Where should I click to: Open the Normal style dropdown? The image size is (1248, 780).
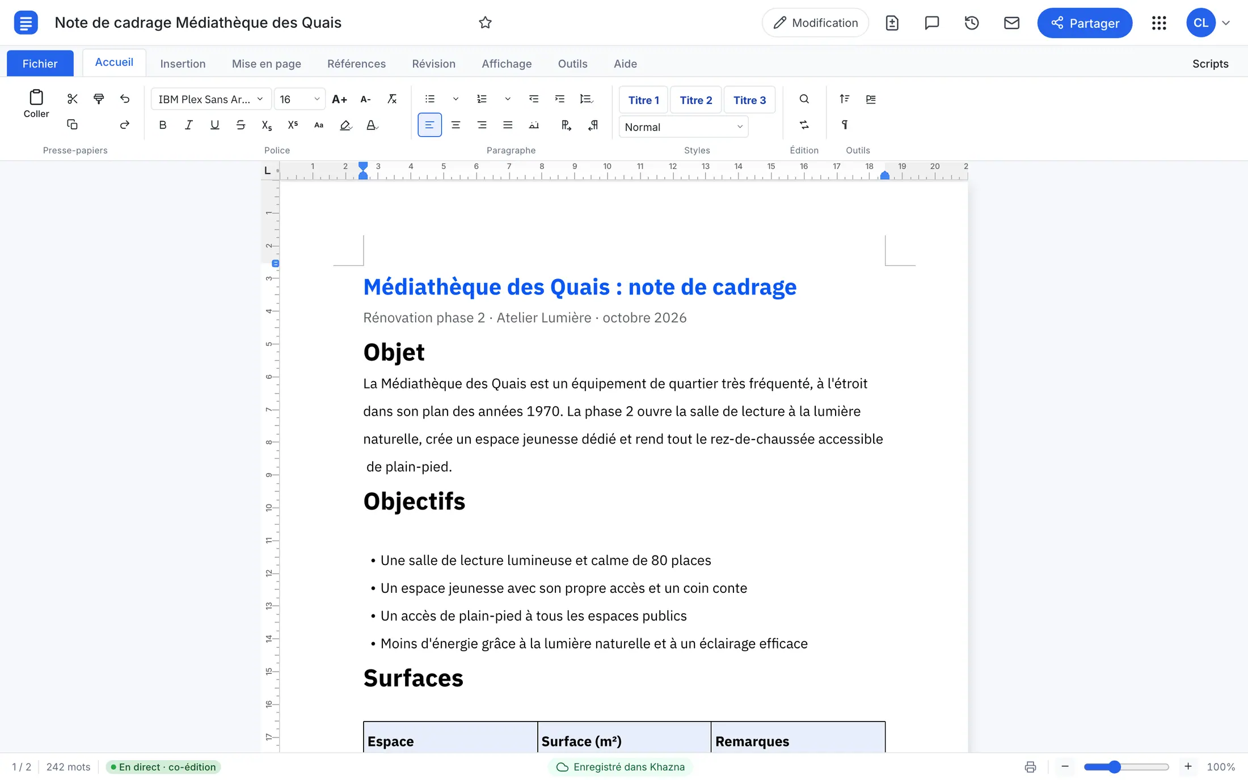click(x=684, y=127)
